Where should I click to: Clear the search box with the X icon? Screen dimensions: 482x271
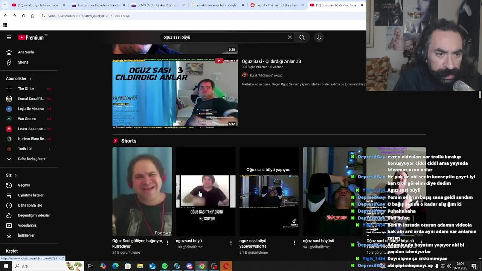point(290,37)
